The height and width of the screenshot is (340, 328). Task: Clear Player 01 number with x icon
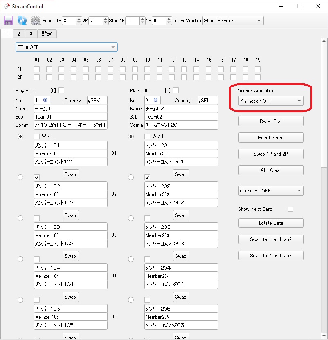(x=45, y=100)
